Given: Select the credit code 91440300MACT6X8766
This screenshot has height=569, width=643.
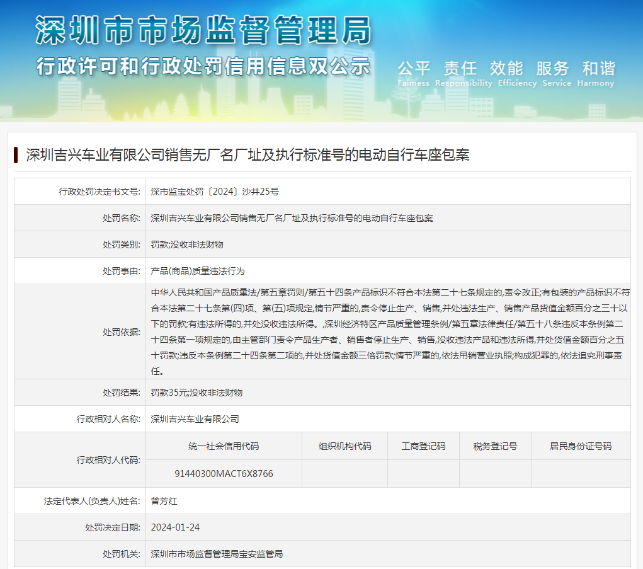Looking at the screenshot, I should click(224, 473).
